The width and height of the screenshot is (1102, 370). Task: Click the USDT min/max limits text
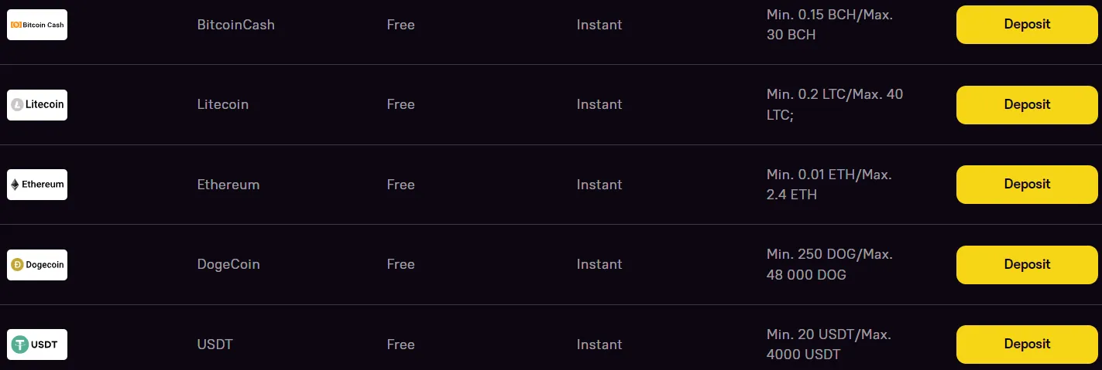click(829, 345)
